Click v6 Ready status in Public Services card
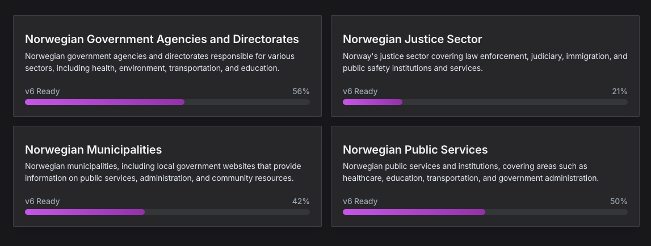The height and width of the screenshot is (246, 651). 360,201
